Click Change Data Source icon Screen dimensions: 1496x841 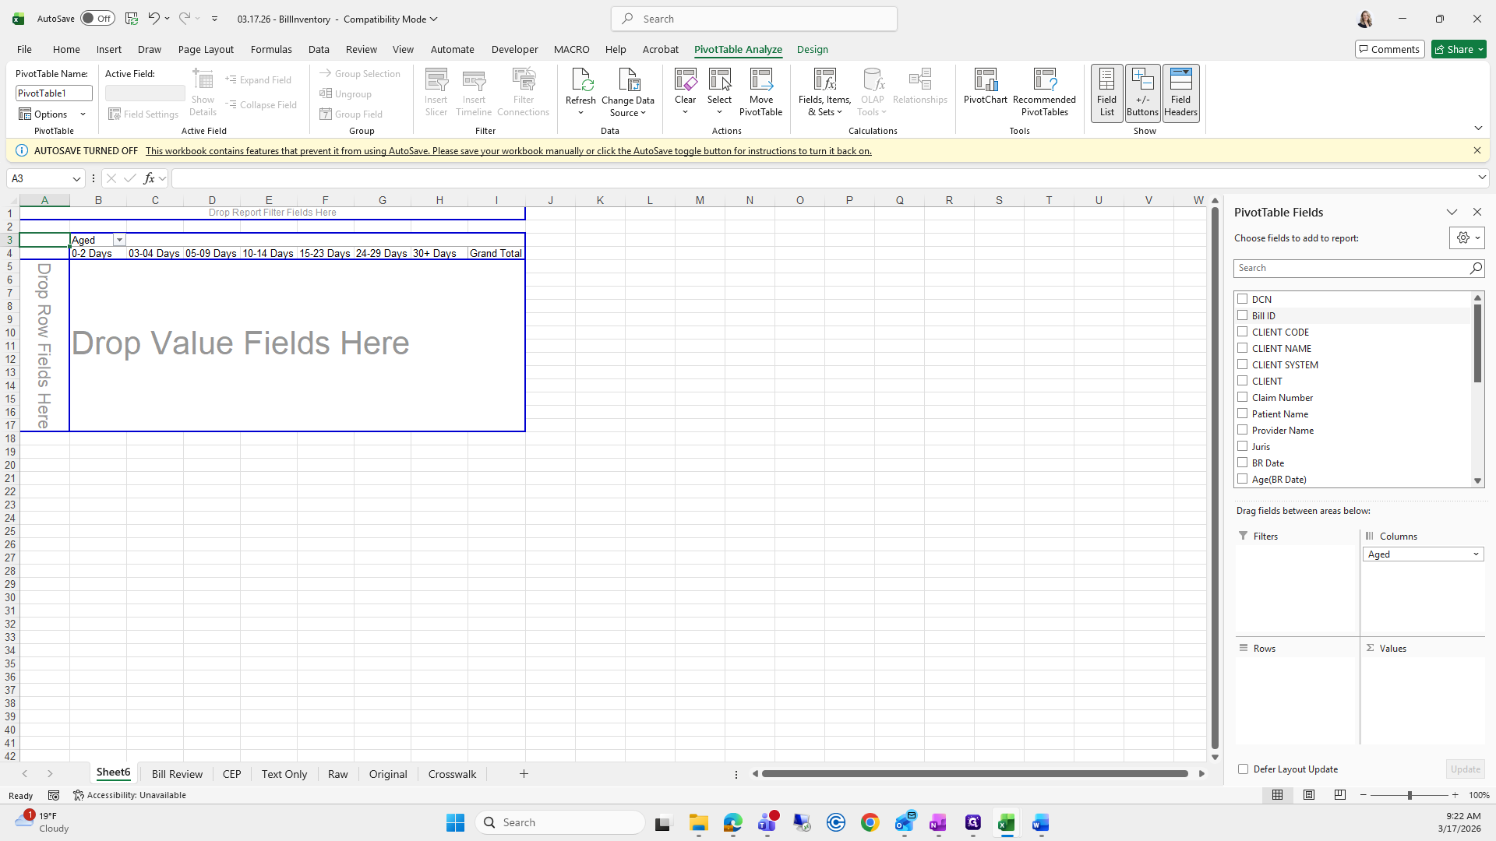(628, 81)
